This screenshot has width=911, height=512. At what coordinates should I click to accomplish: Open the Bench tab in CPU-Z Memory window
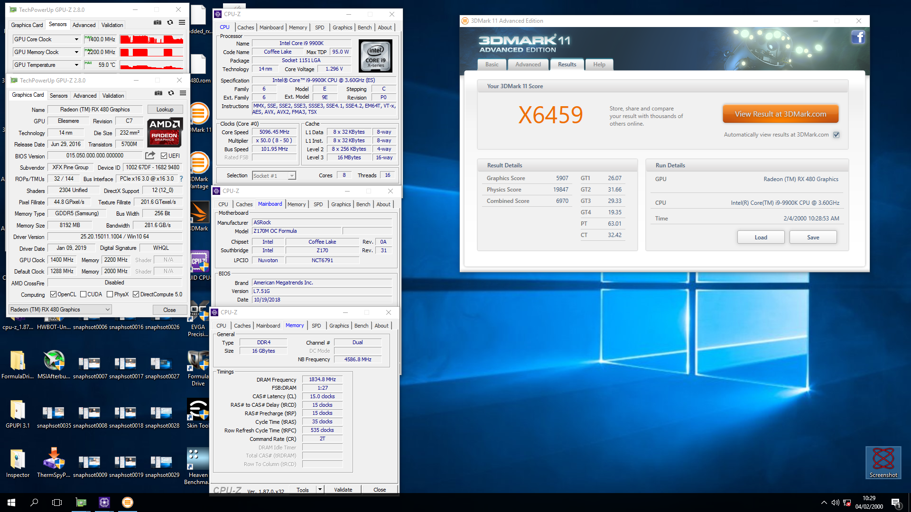pos(361,326)
